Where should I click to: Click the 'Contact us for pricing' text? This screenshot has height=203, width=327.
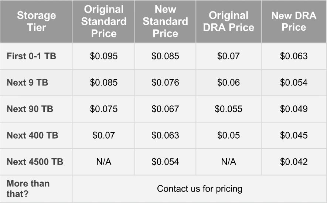pos(200,189)
